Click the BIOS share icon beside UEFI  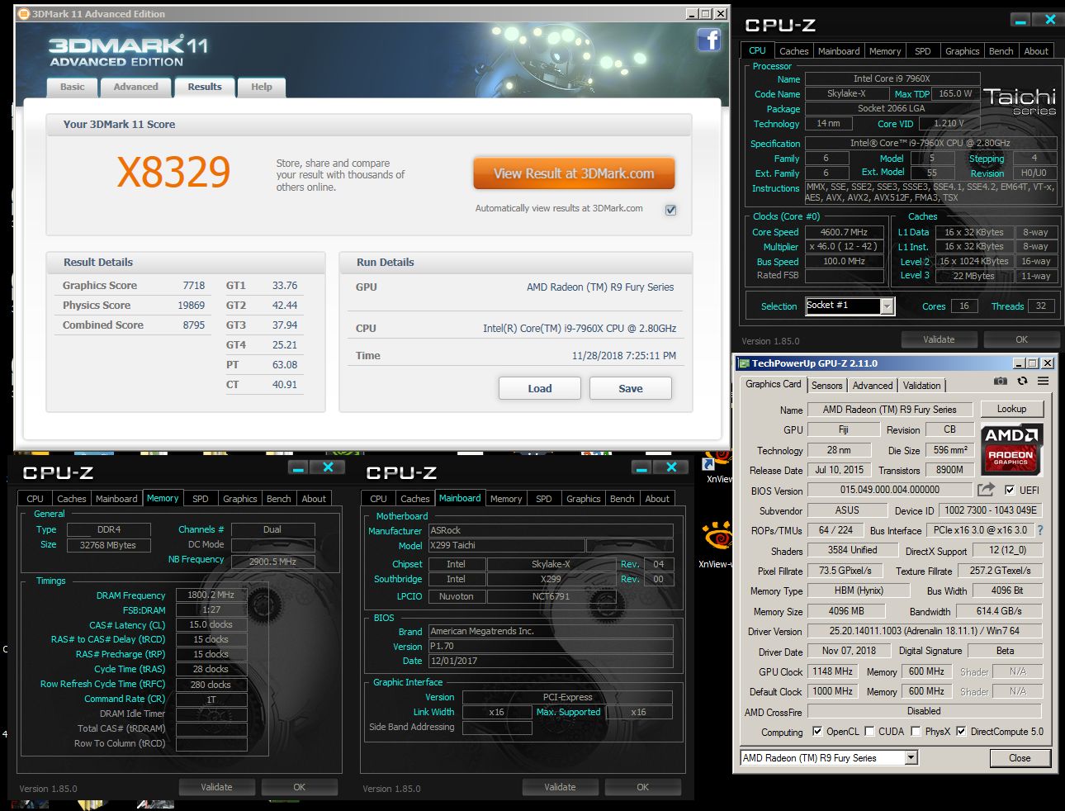[986, 490]
